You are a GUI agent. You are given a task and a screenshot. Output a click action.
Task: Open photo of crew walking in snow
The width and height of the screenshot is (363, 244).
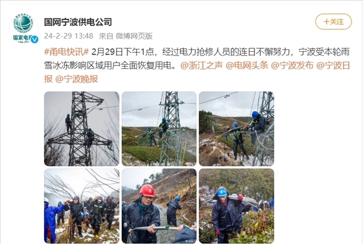point(82,206)
